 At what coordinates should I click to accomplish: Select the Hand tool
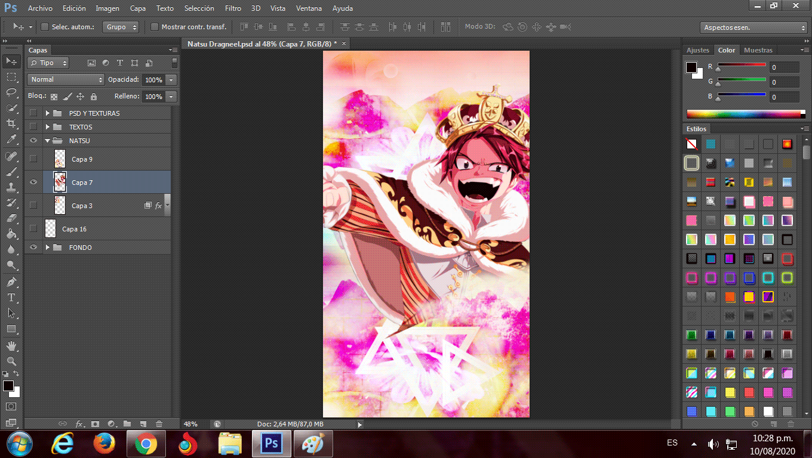pos(11,346)
